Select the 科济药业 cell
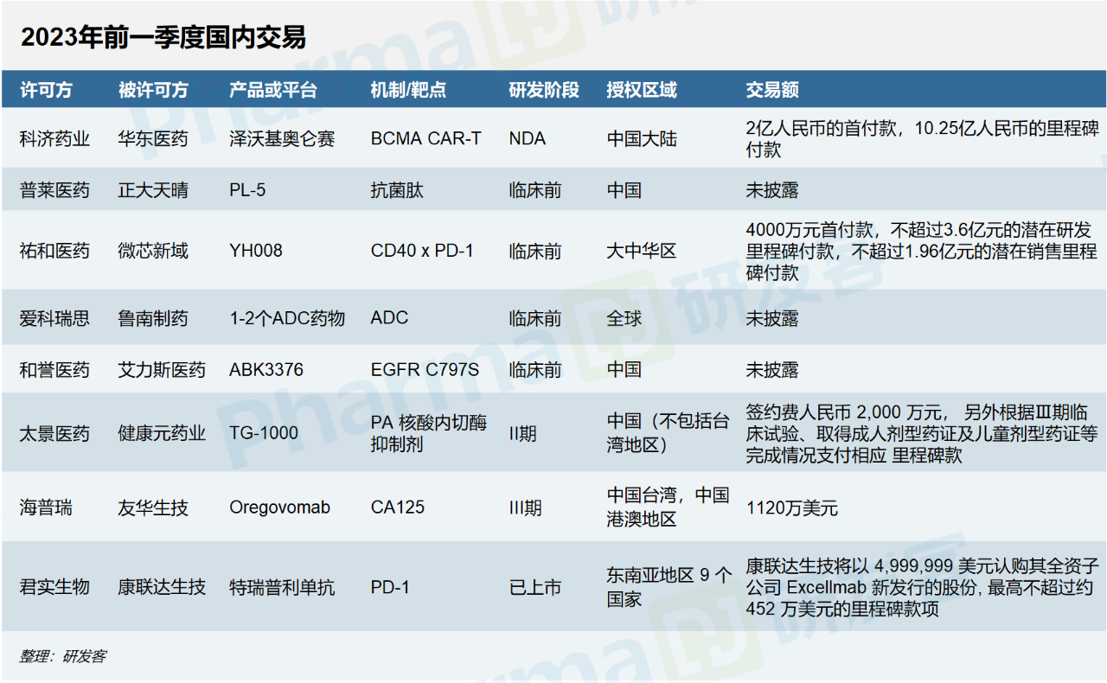1107x683 pixels. coord(54,138)
